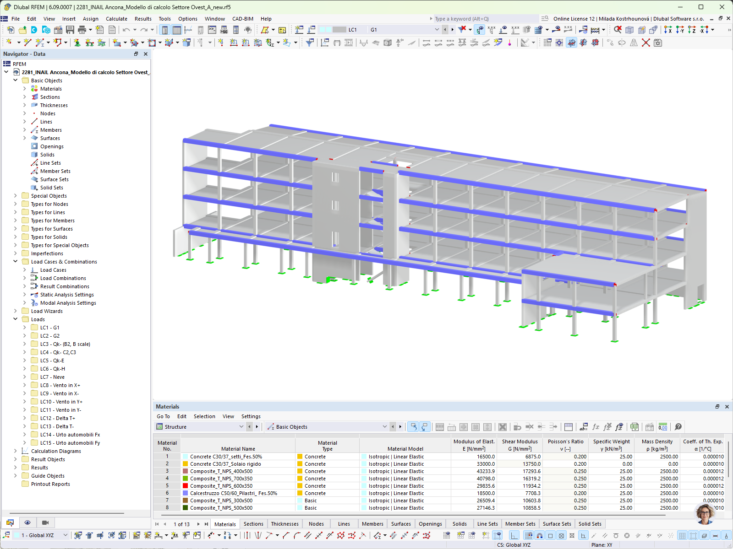
Task: Click the question mark help icon in Materials toolbar
Action: 678,427
